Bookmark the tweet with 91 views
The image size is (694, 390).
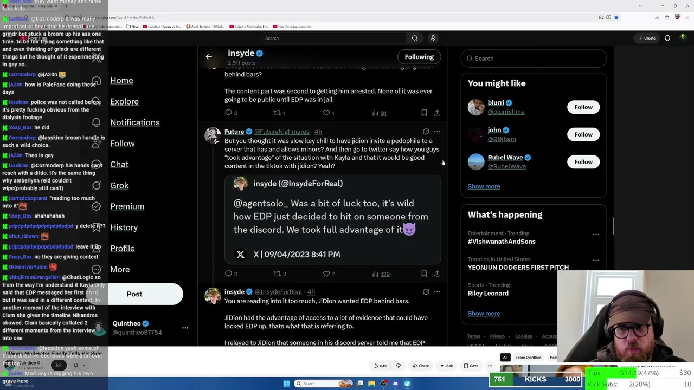point(424,113)
